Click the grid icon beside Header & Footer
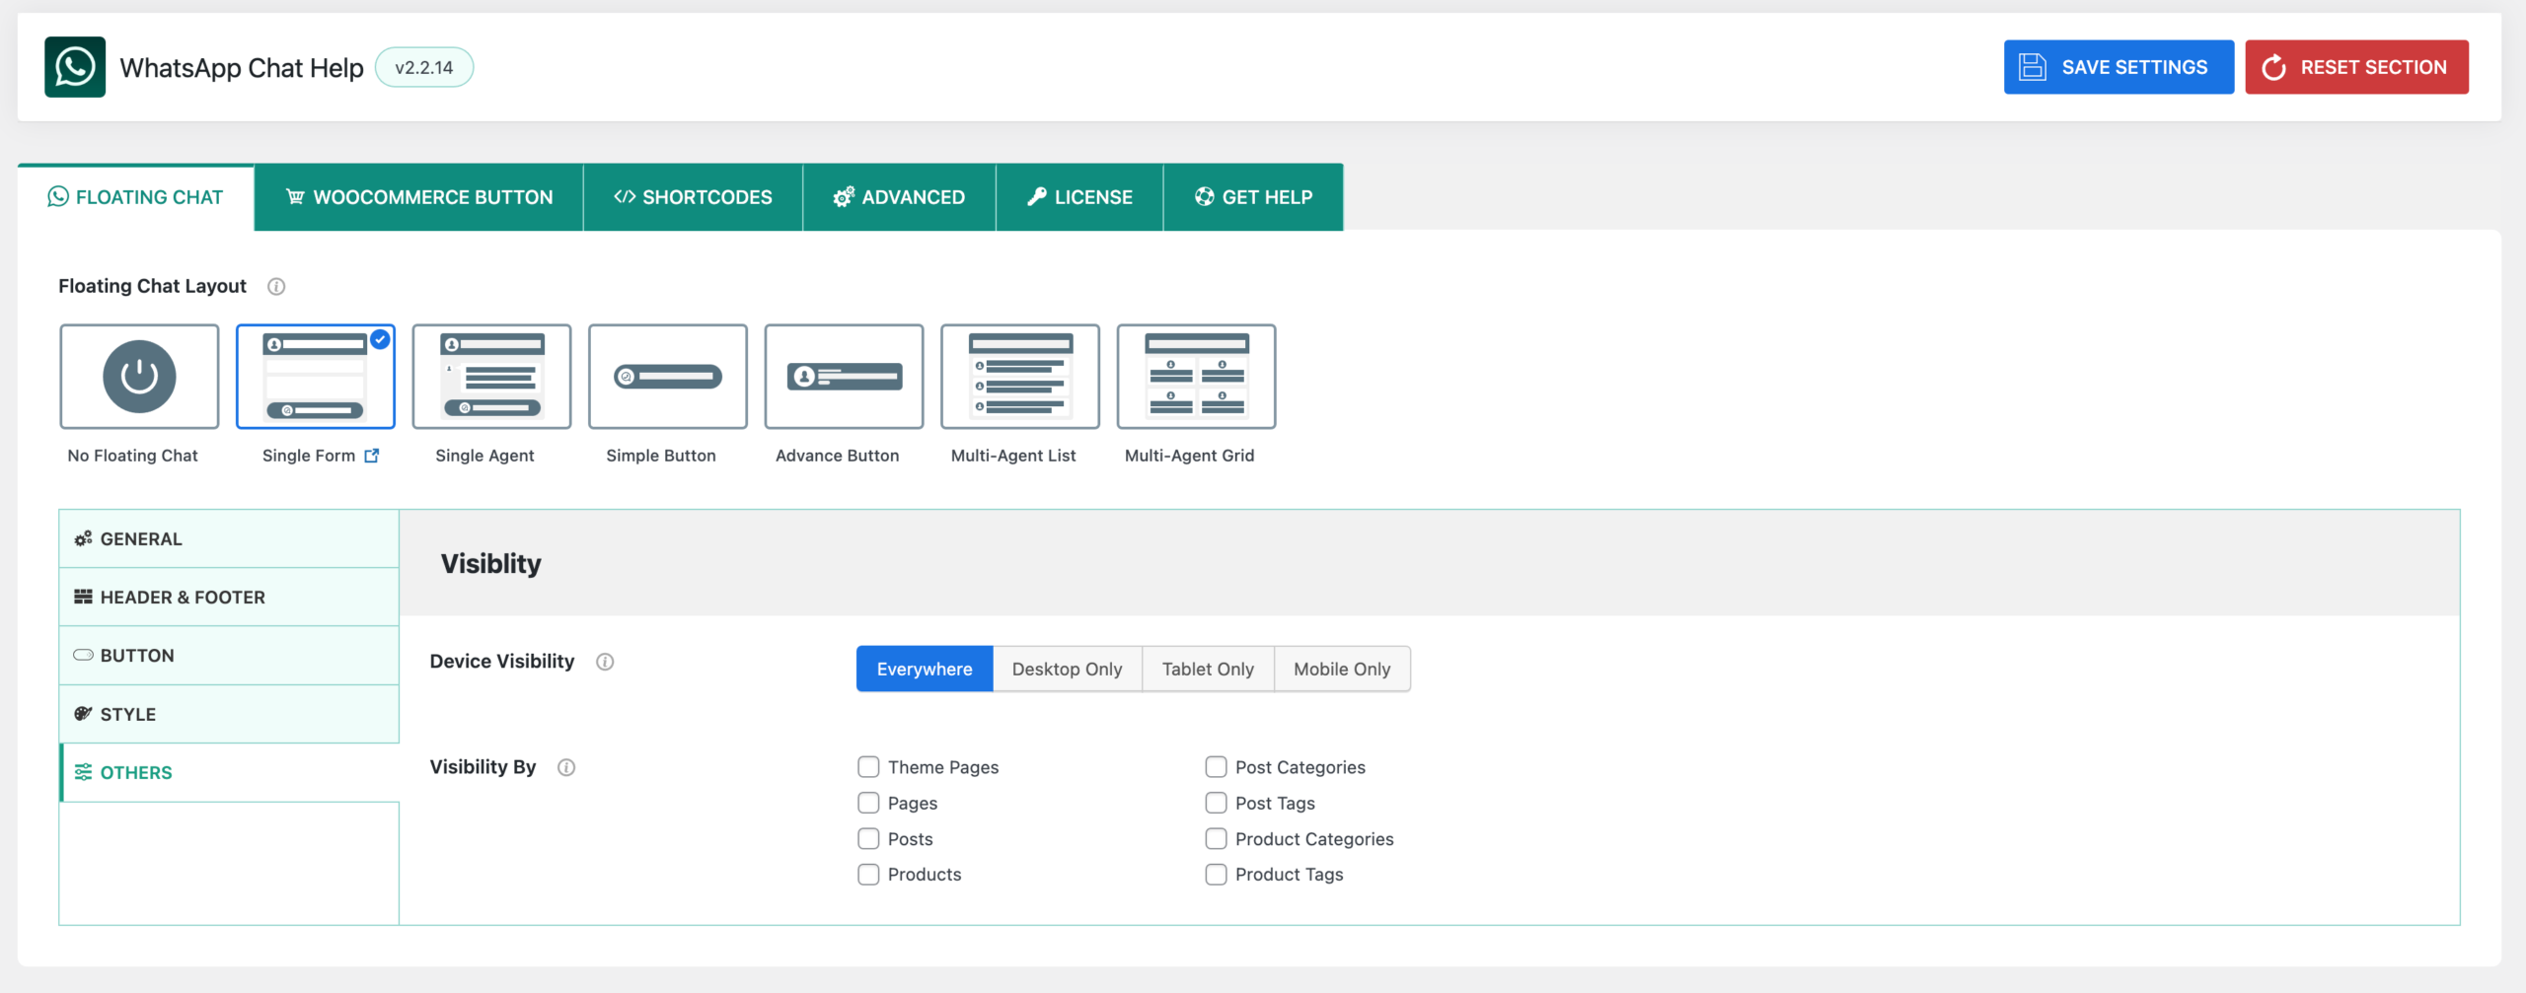Screen dimensions: 2526x993 (83, 597)
